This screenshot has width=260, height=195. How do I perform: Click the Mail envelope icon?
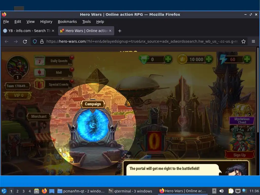40,73
